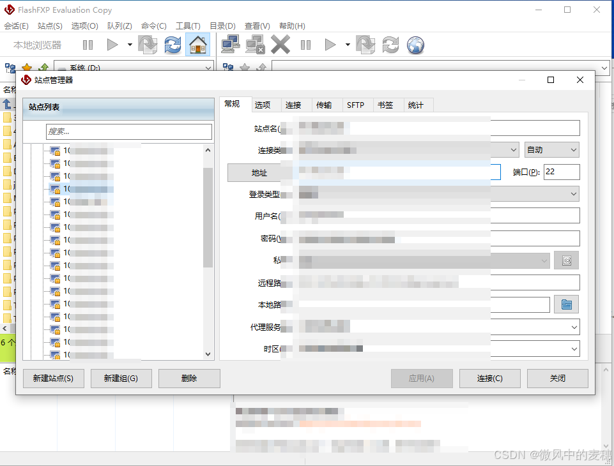Click the globe icon in toolbar
614x466 pixels.
[x=415, y=45]
